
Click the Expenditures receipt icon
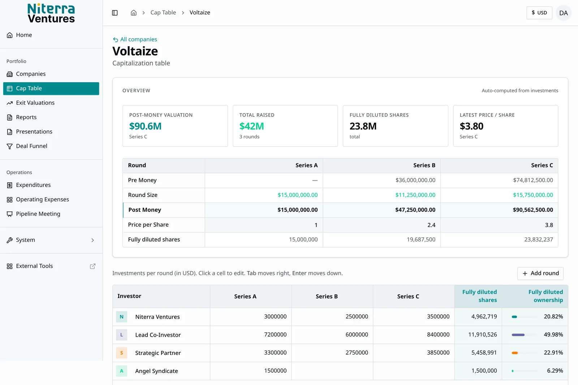point(10,185)
